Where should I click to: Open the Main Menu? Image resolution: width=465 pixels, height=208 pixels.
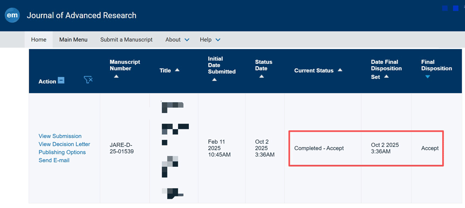tap(73, 40)
